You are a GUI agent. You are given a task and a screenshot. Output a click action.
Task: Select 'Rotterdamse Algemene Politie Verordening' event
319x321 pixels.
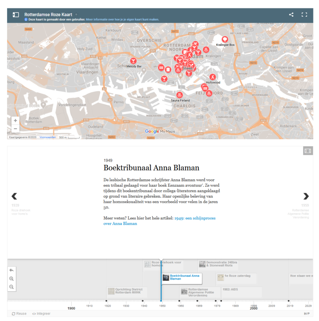[200, 292]
